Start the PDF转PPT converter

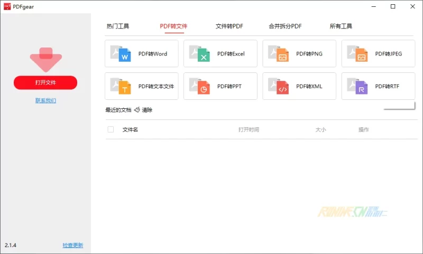220,86
